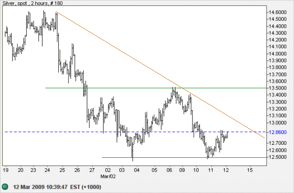The height and width of the screenshot is (193, 294).
Task: Click price axis label 12.6000
Action: [x=278, y=150]
